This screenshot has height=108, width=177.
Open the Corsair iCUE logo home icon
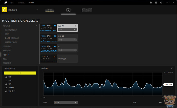(6, 3)
